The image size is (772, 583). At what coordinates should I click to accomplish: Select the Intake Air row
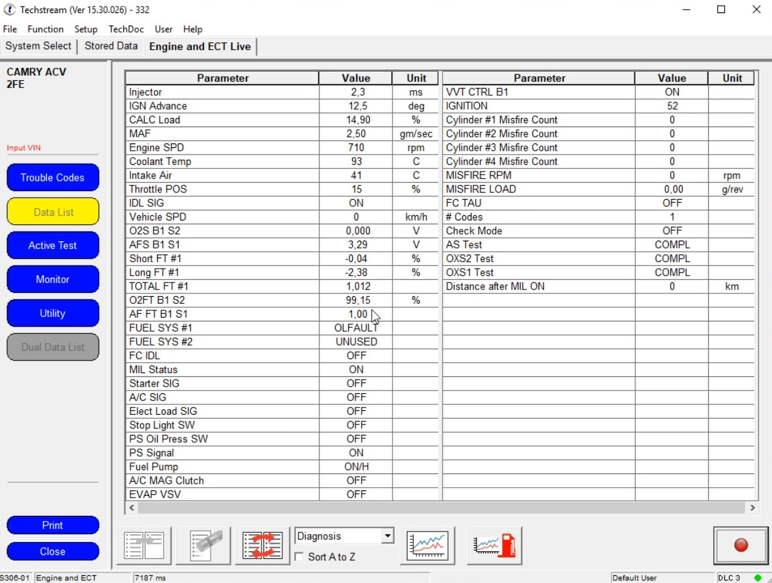(x=282, y=175)
